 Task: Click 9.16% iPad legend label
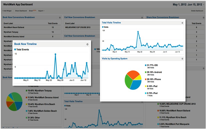pos(152,86)
